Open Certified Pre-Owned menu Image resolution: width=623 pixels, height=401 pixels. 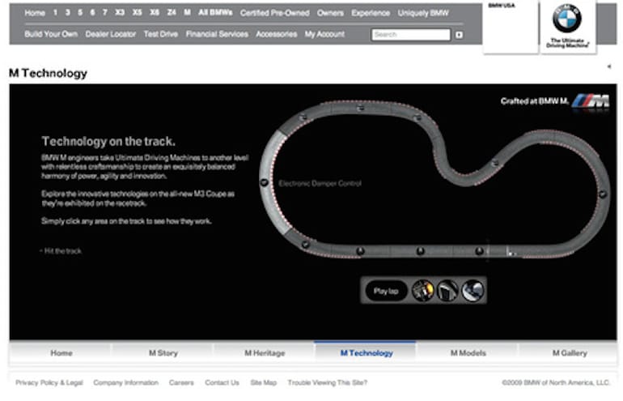pos(274,13)
